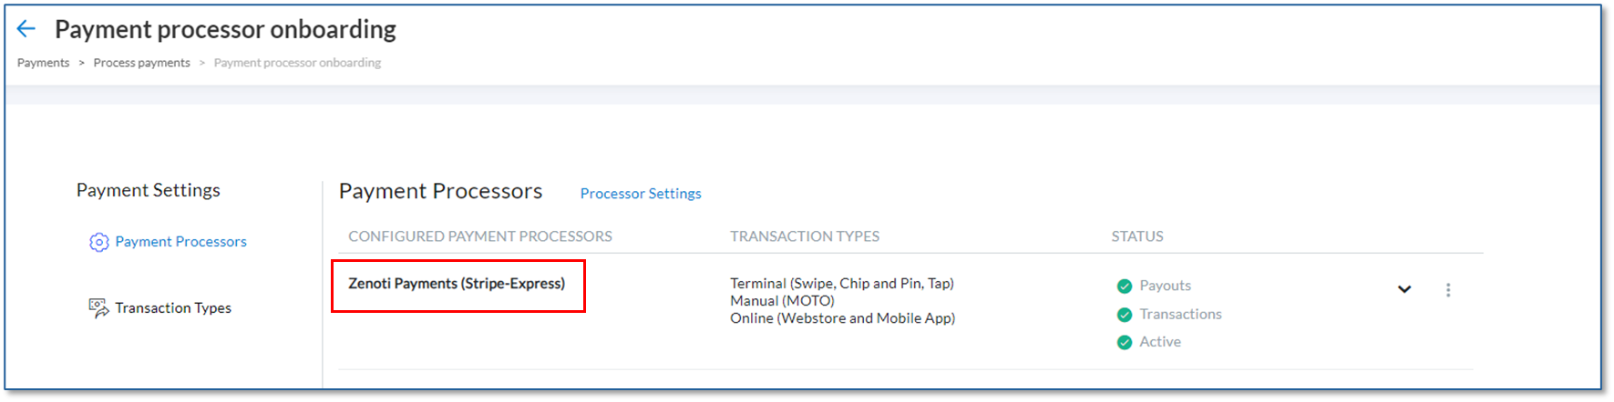
Task: Click the green Active check icon
Action: [1125, 342]
